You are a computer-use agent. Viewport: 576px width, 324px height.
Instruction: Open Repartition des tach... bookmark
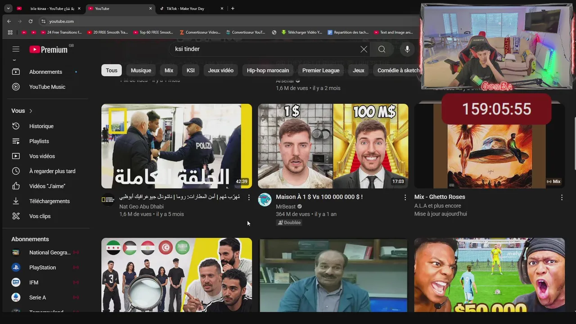(x=348, y=32)
